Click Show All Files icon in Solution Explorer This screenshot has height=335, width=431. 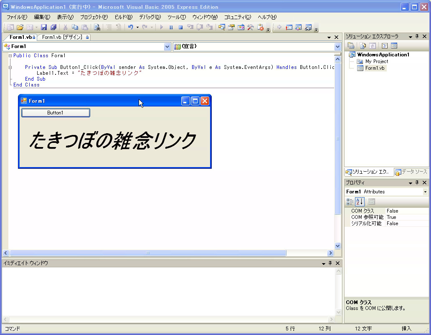pos(363,46)
